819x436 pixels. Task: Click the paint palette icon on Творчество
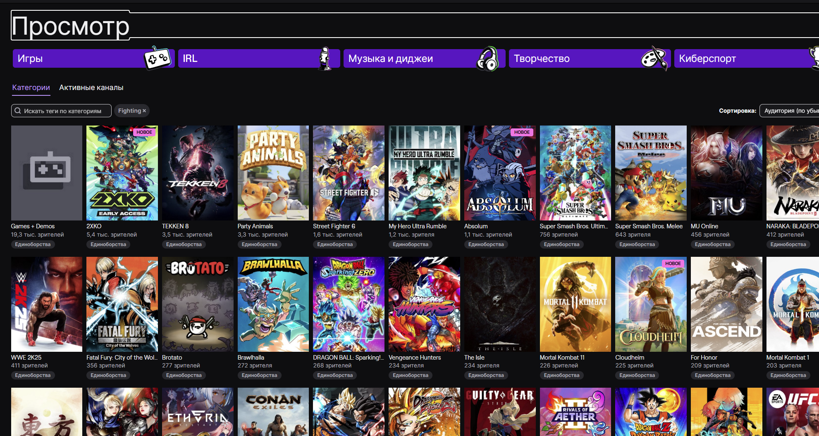(654, 58)
